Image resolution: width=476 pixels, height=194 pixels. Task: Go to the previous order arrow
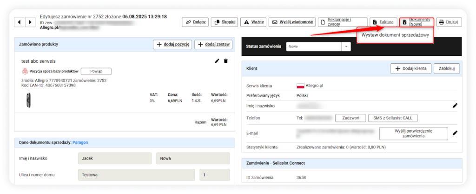pyautogui.click(x=20, y=22)
